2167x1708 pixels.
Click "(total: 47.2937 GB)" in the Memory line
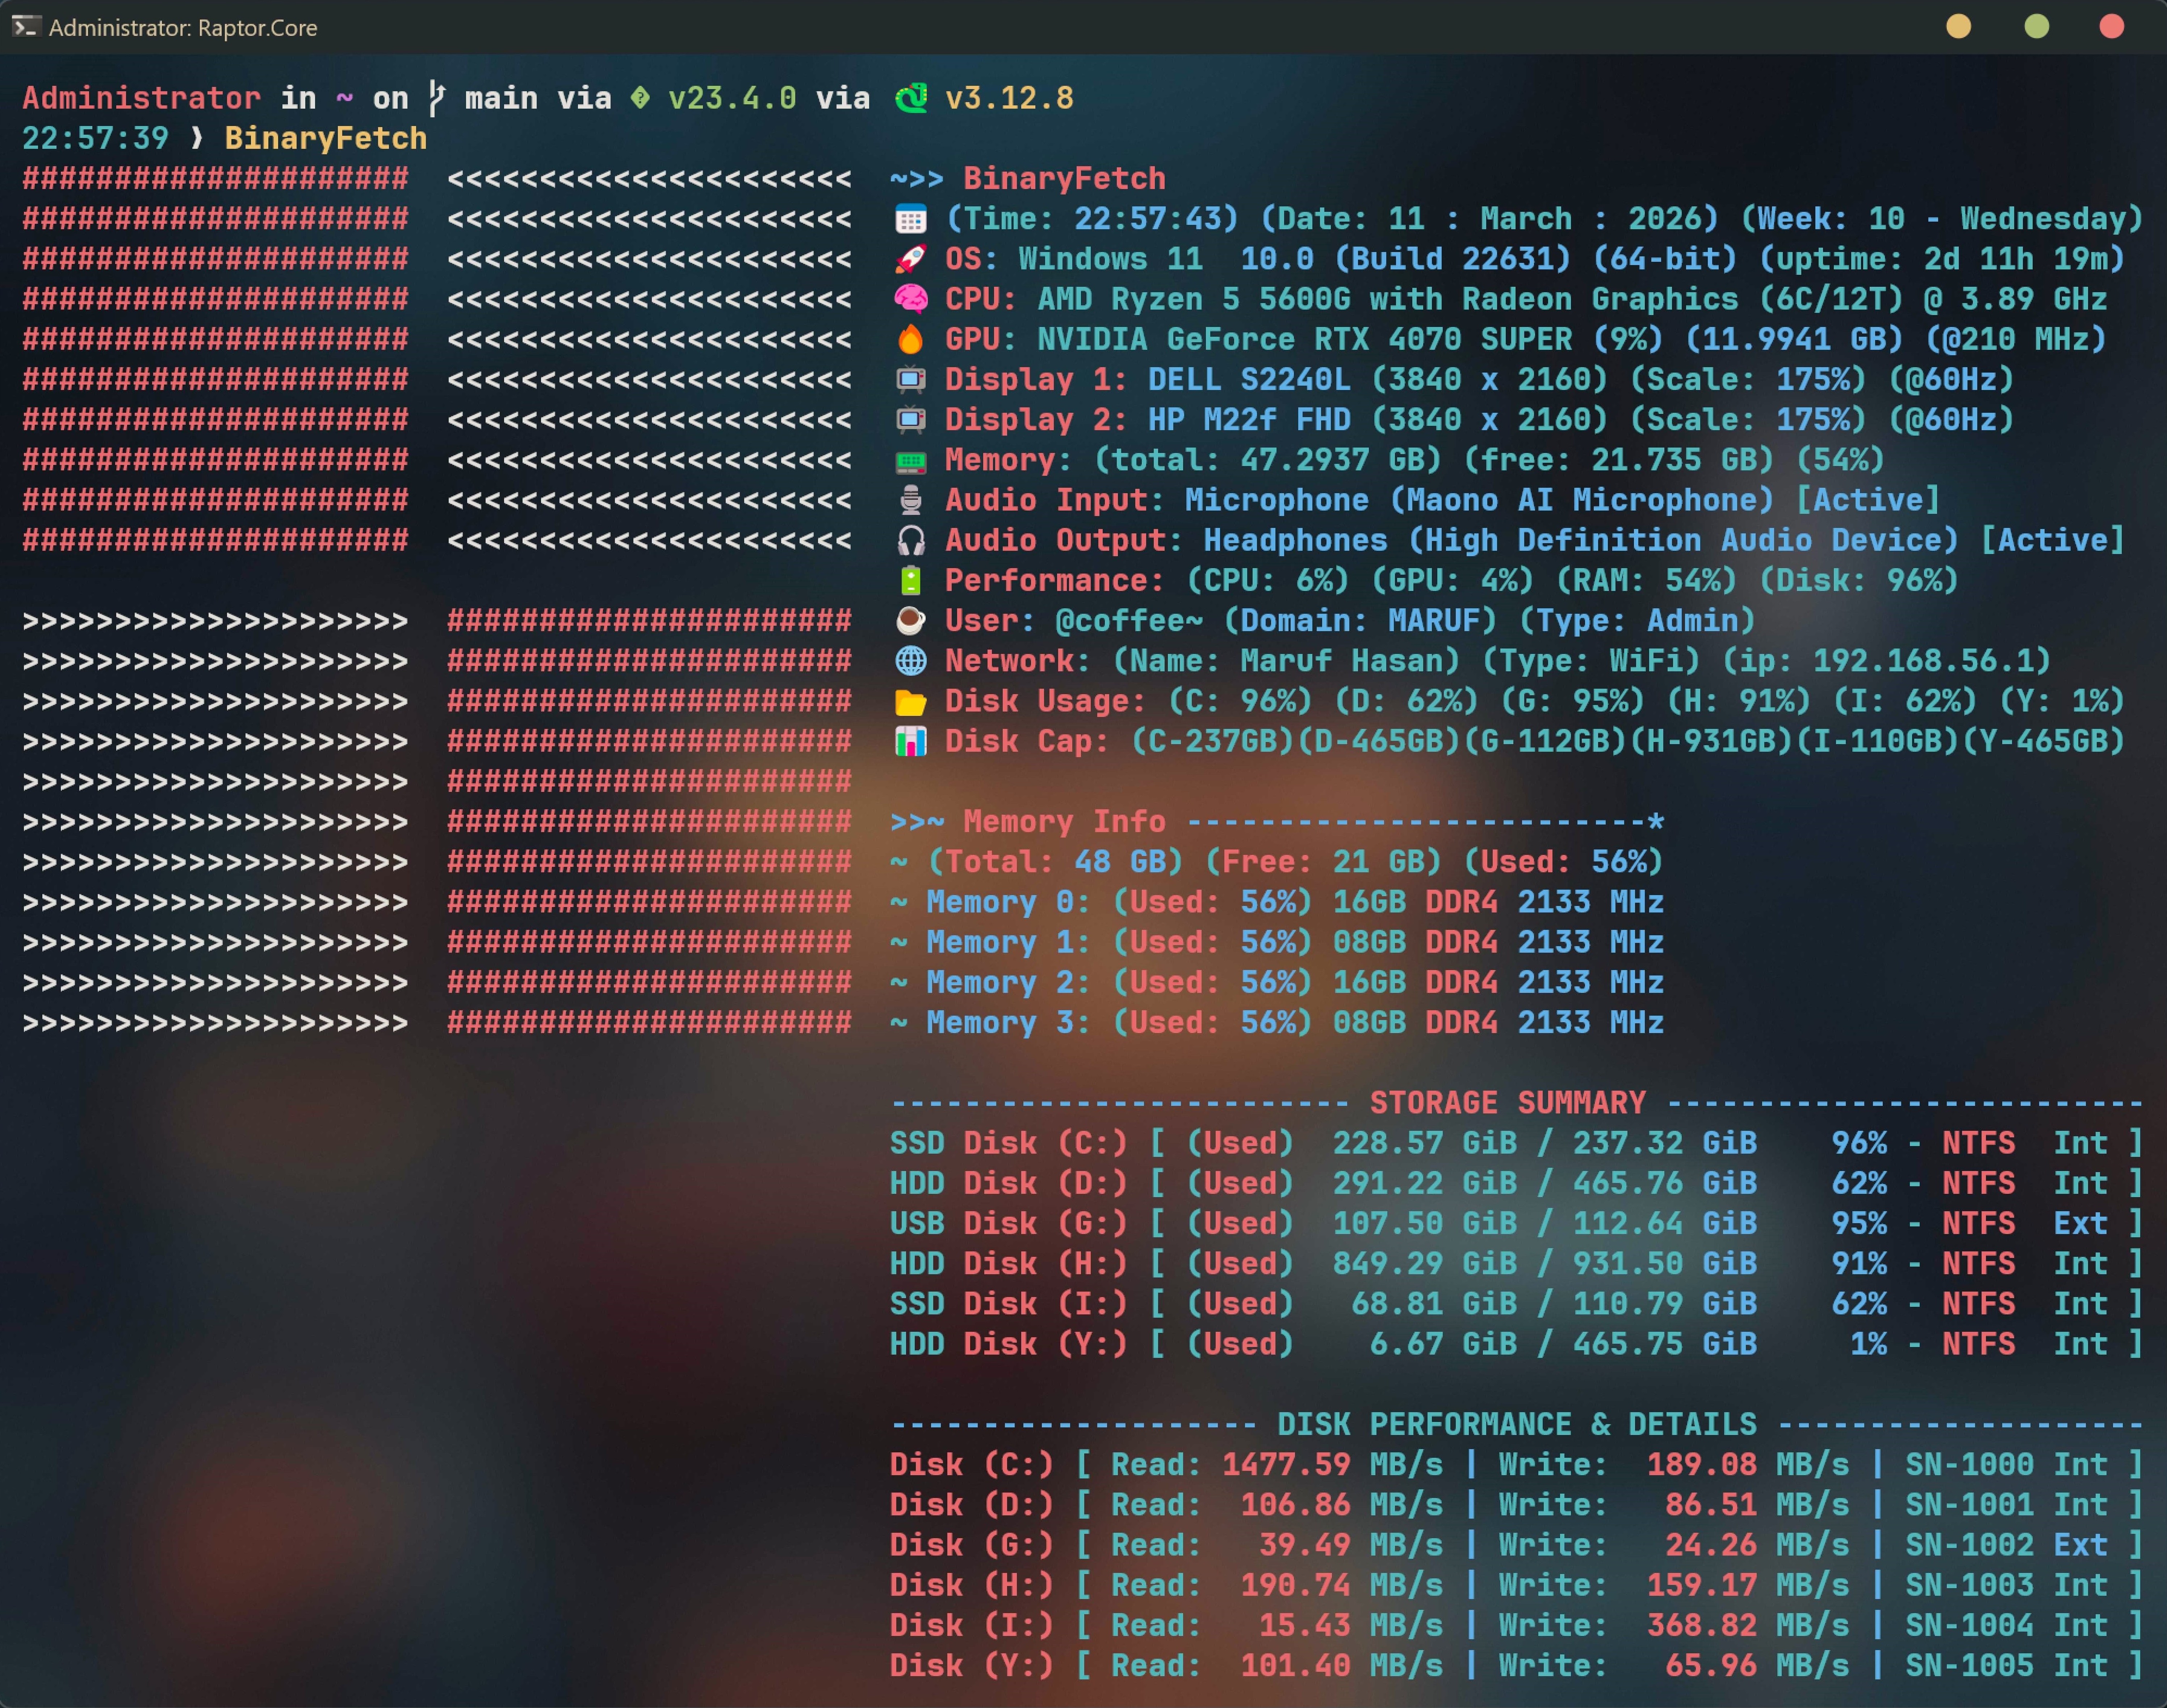click(x=1267, y=460)
